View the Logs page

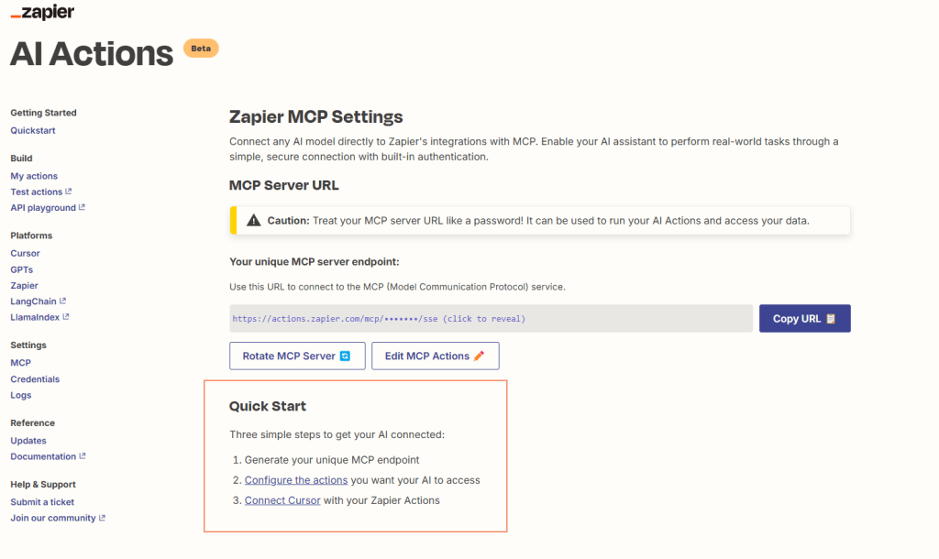click(20, 395)
